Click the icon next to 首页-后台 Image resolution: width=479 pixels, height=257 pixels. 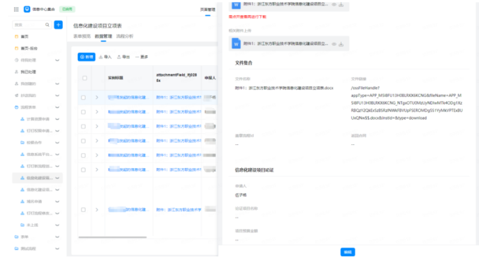[16, 49]
